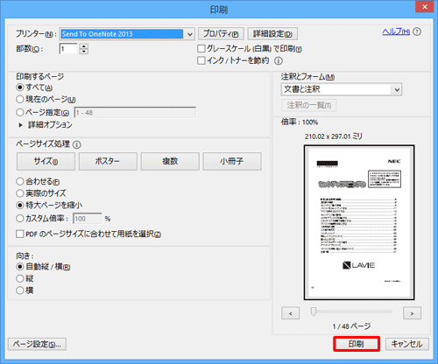Go to next preview page arrow

pyautogui.click(x=412, y=313)
